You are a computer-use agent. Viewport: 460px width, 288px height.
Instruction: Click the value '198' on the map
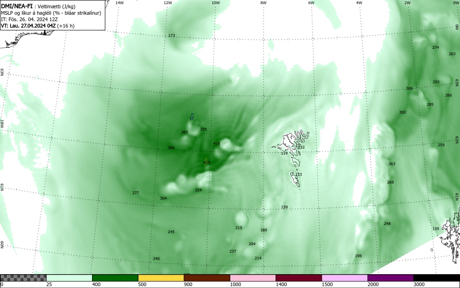tap(358, 256)
